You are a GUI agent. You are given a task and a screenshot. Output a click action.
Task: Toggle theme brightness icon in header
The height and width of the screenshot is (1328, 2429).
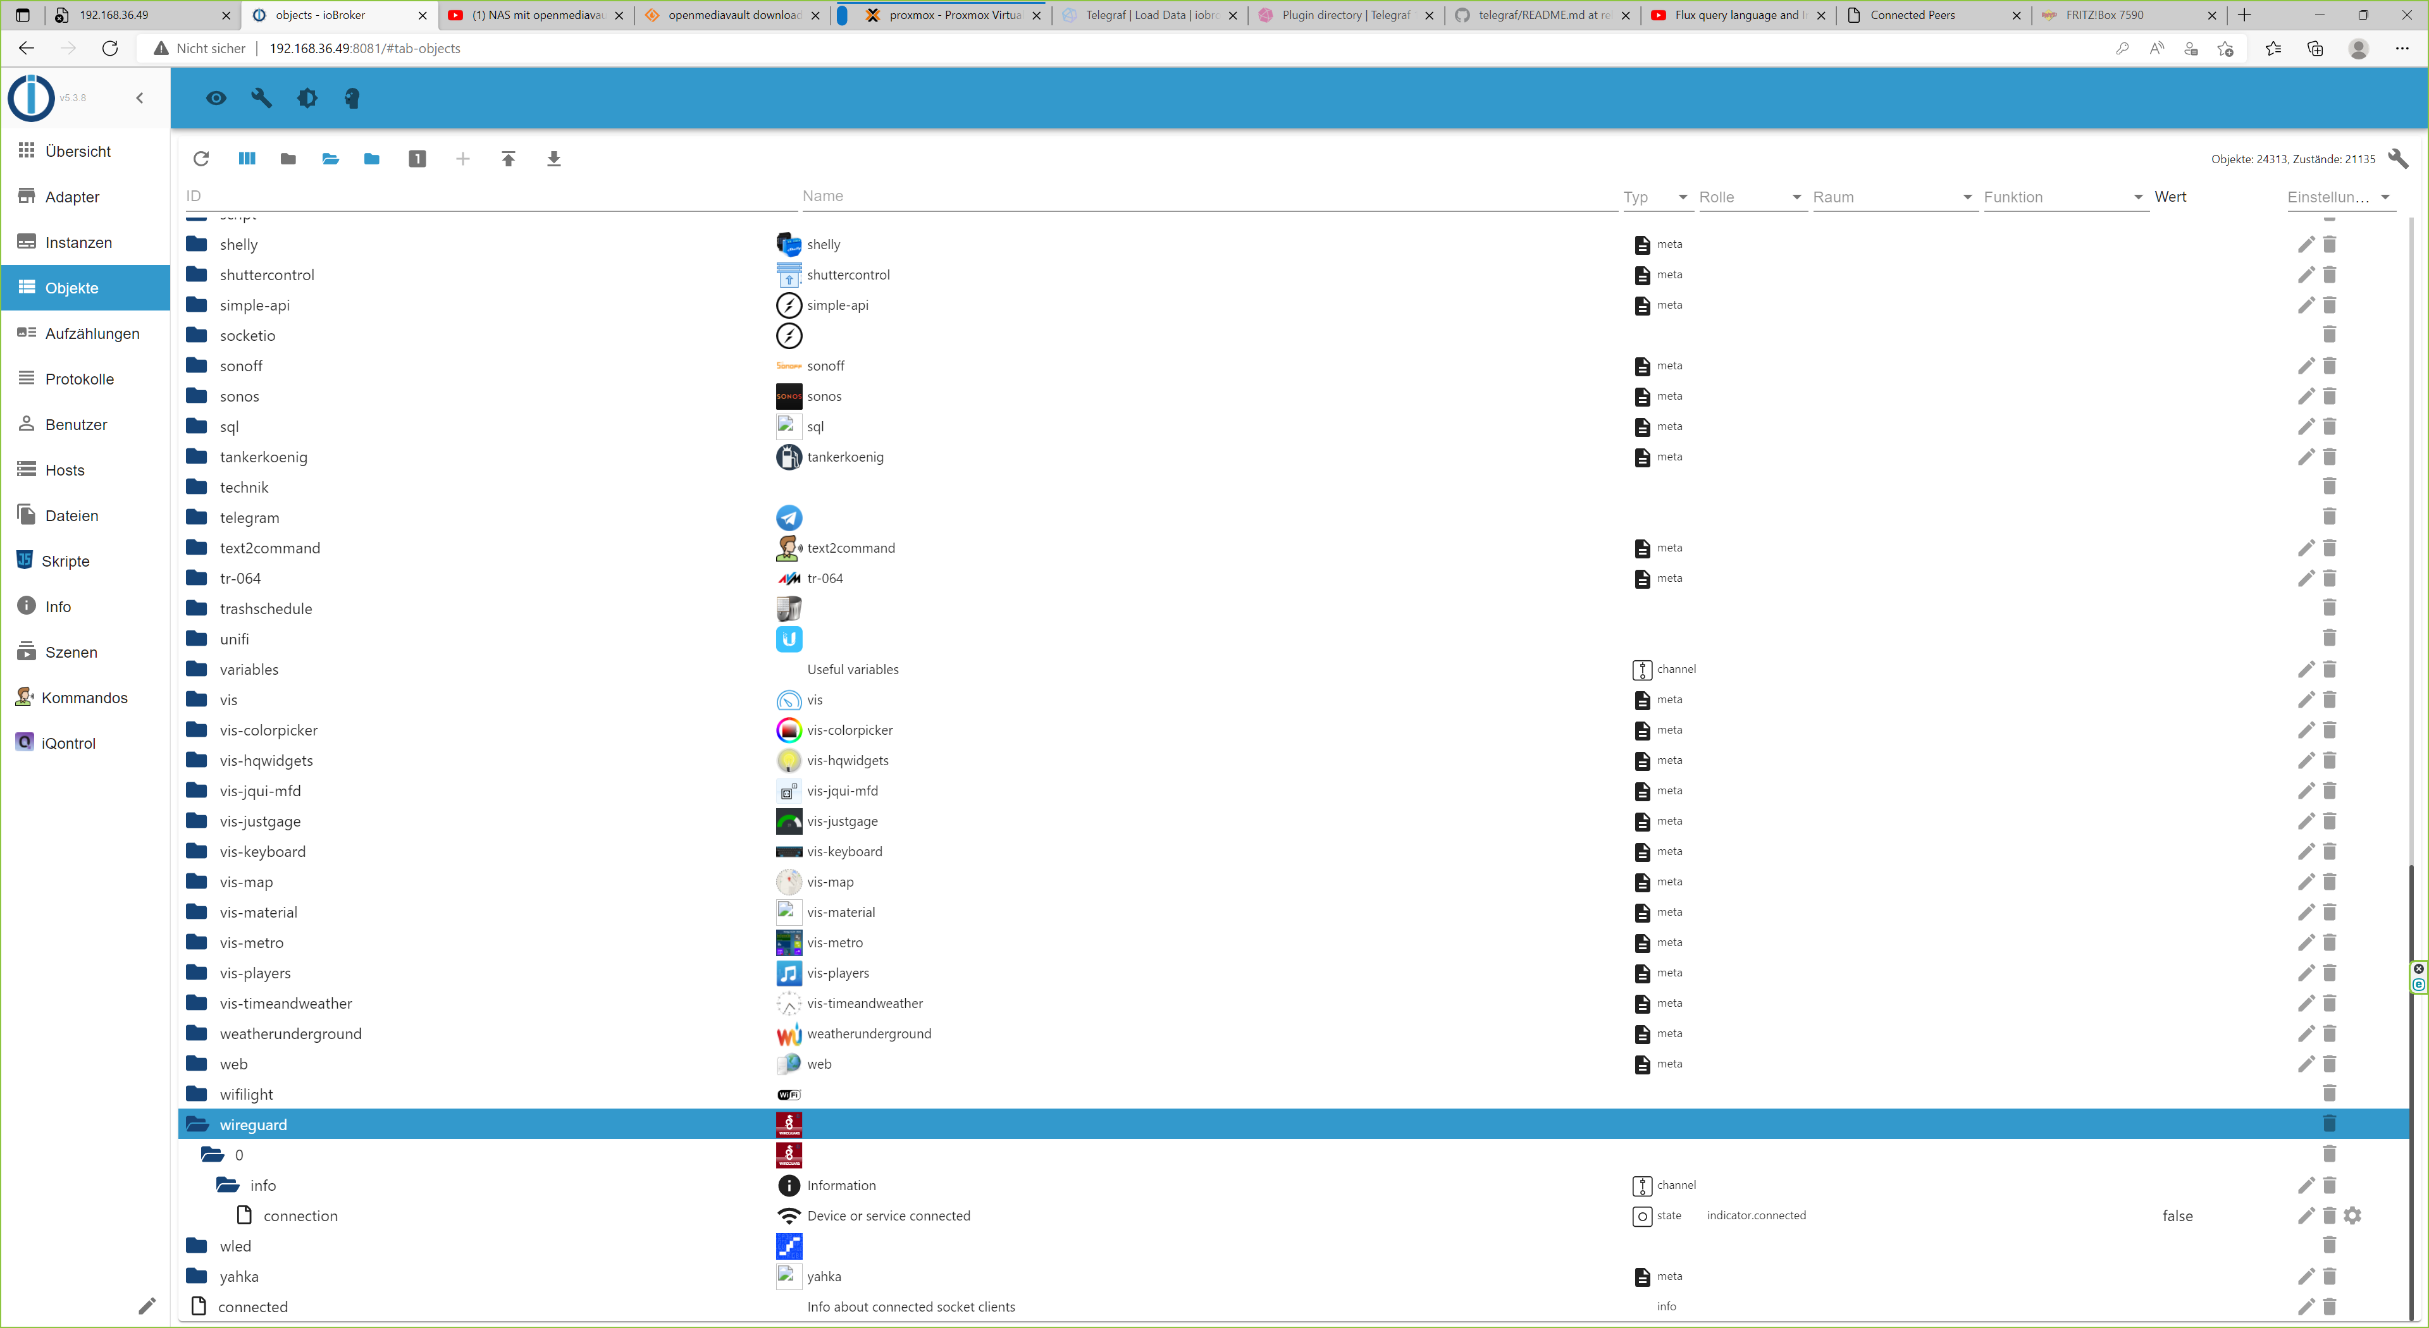(306, 98)
